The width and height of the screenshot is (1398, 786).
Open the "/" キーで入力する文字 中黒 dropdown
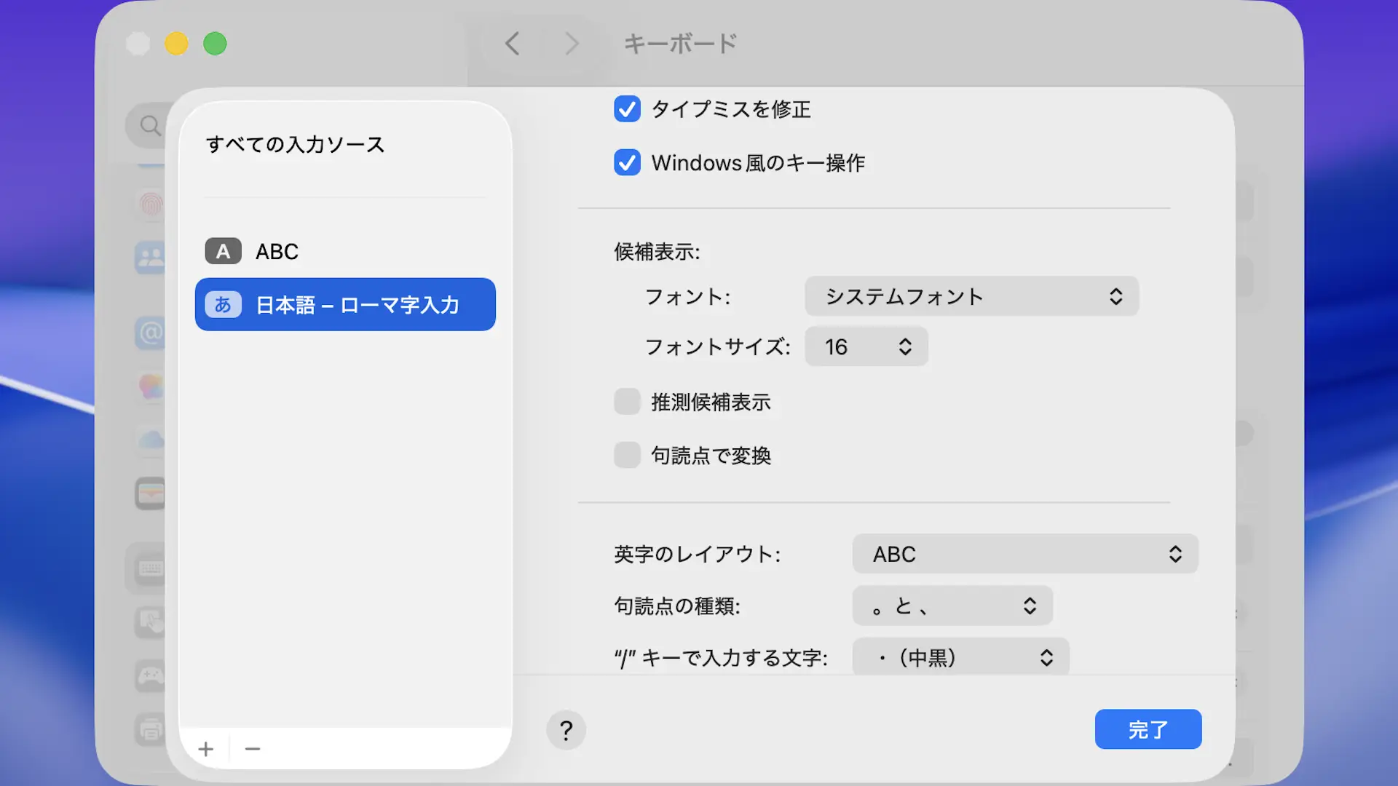(960, 657)
